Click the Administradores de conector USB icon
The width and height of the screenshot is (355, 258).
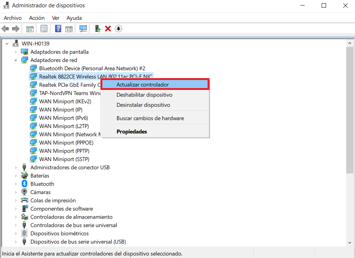pos(24,167)
